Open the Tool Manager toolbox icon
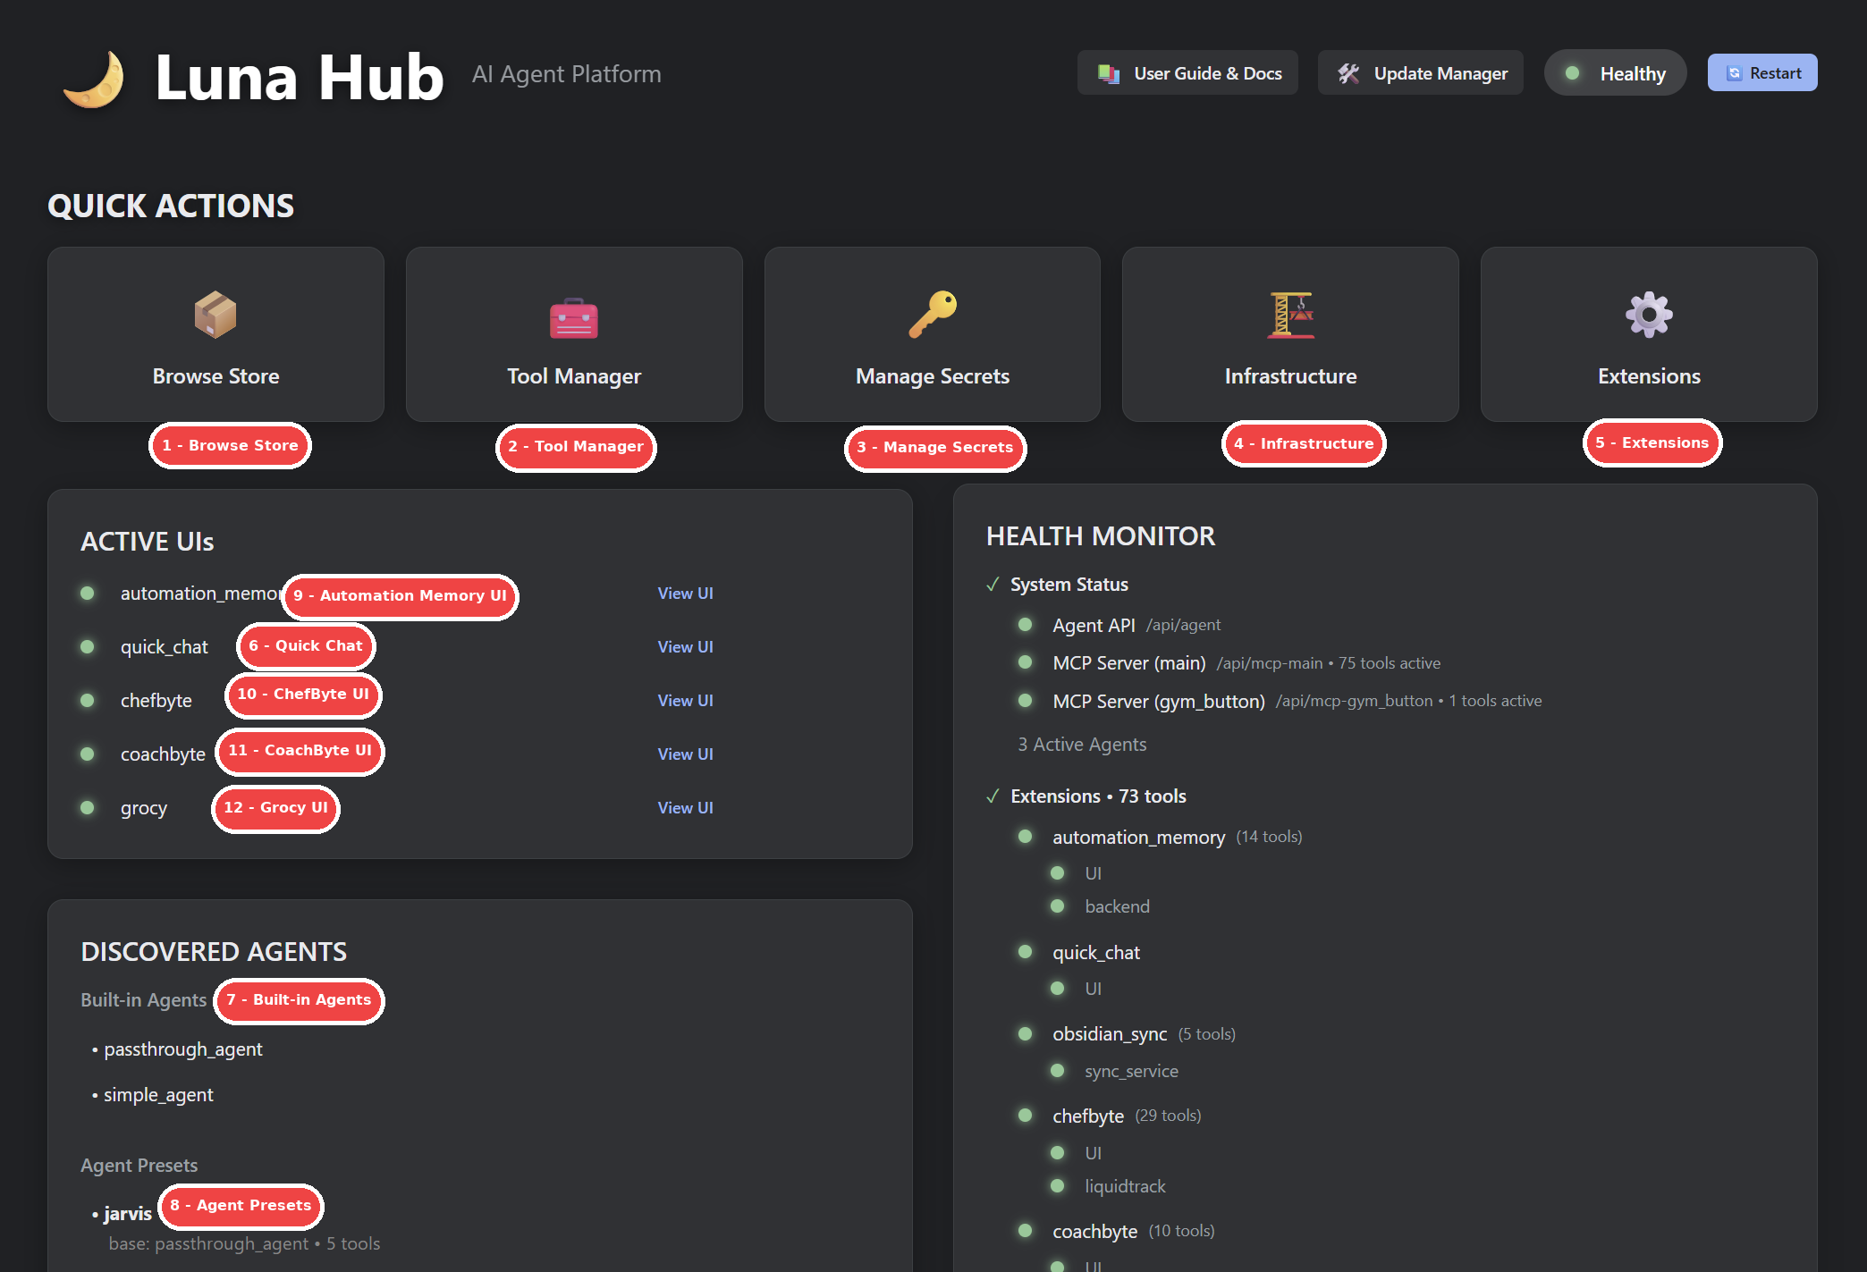The image size is (1867, 1272). tap(574, 318)
